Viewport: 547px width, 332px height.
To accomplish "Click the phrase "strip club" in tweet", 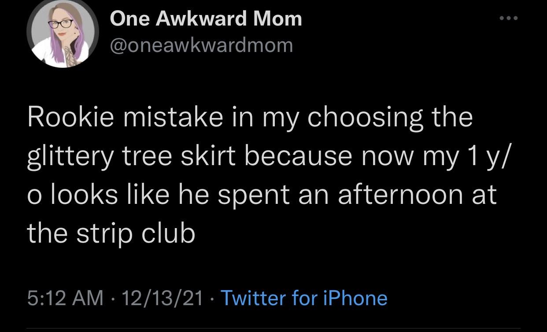I will (136, 233).
